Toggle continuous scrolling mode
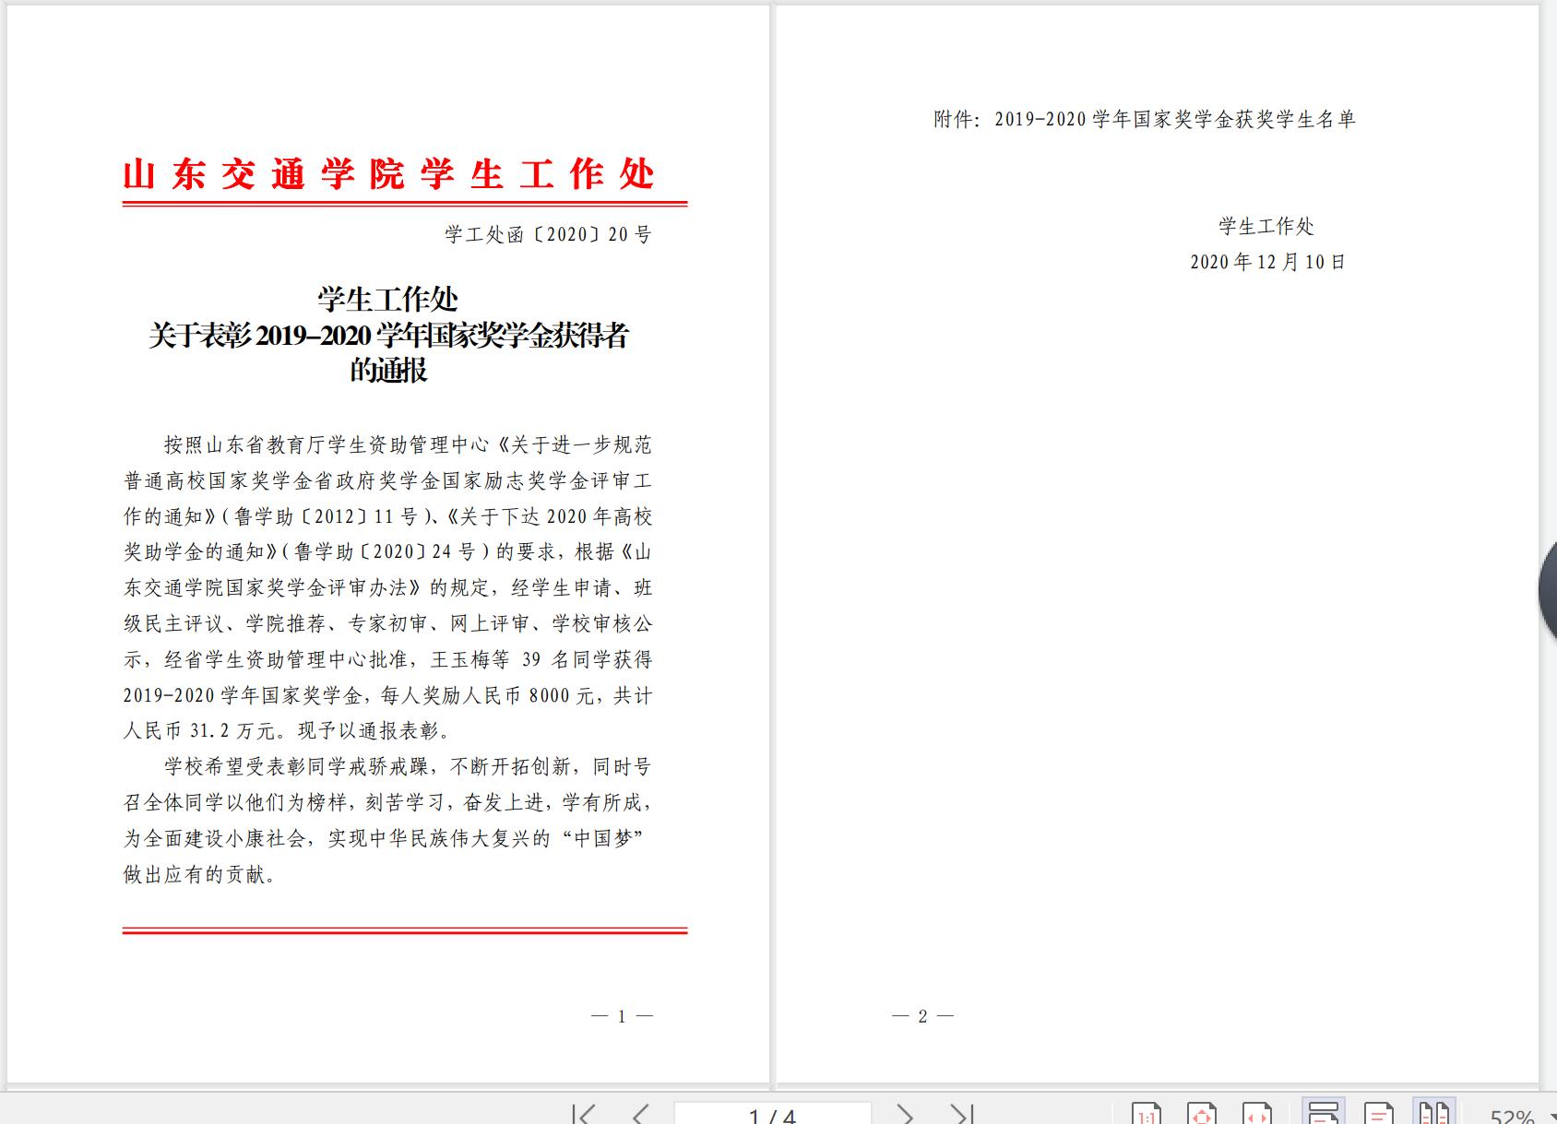 pyautogui.click(x=1323, y=1114)
